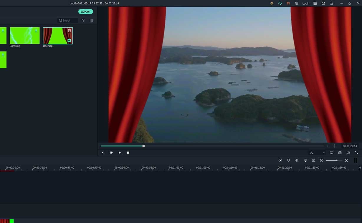Click the EXPORT button
Image resolution: width=362 pixels, height=223 pixels.
pos(86,12)
